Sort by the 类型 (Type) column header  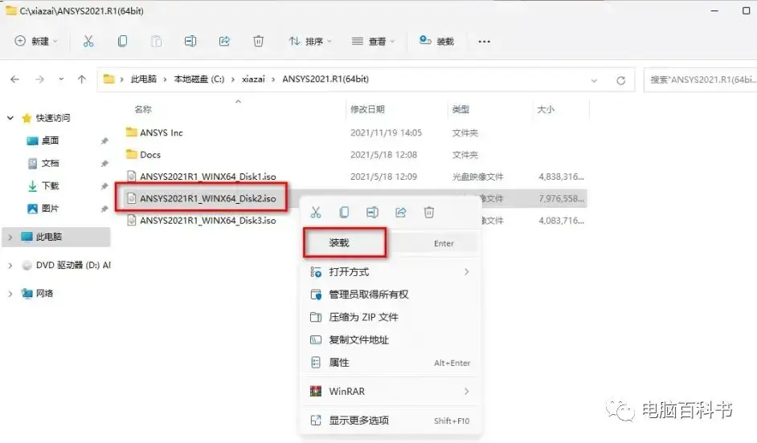460,109
